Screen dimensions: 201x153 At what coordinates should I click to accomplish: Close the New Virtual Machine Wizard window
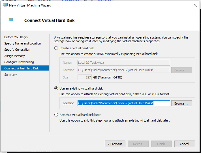point(195,5)
